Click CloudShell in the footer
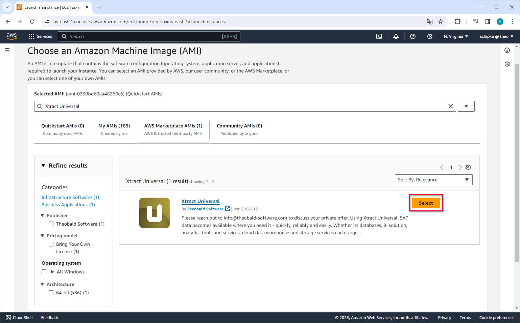The height and width of the screenshot is (323, 520). (19, 318)
